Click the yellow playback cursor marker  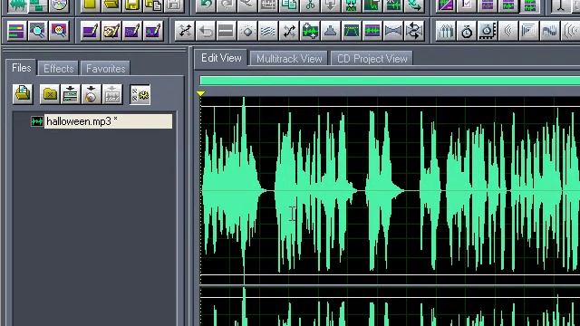coord(200,93)
